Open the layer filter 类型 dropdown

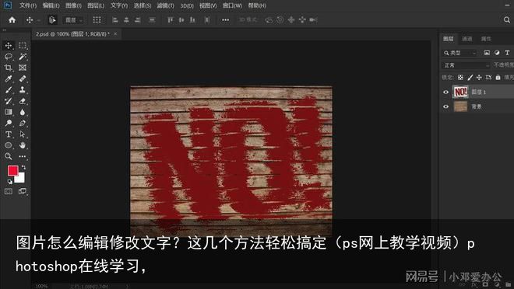pos(459,53)
